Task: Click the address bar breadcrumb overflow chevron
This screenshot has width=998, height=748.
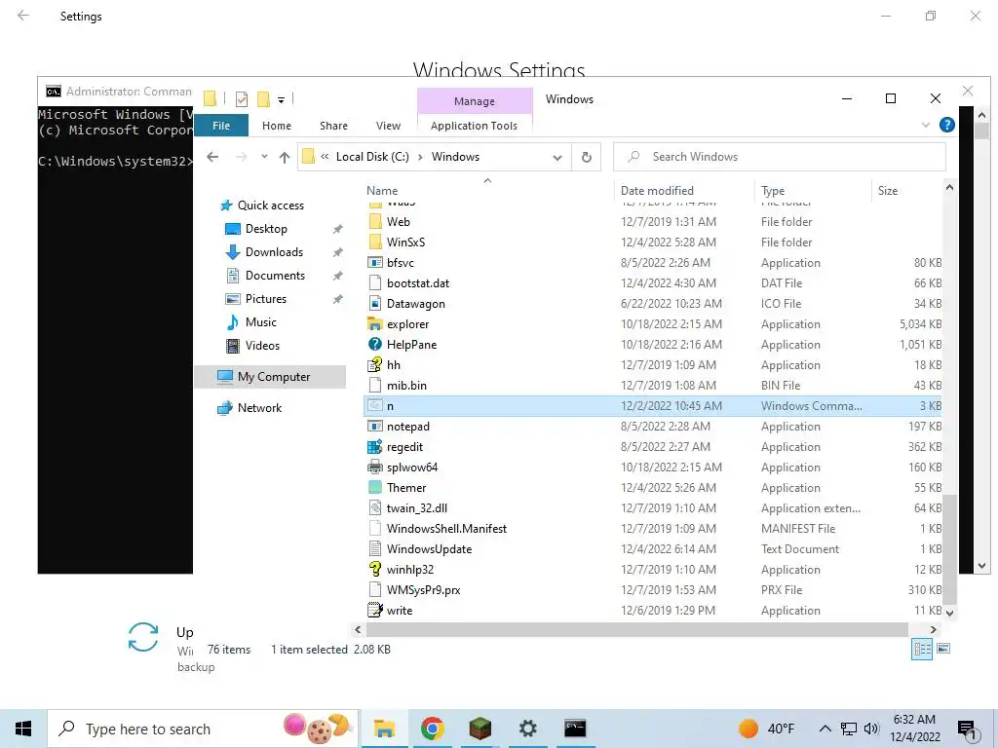Action: coord(325,157)
